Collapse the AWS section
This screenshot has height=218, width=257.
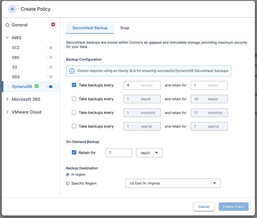(x=7, y=38)
